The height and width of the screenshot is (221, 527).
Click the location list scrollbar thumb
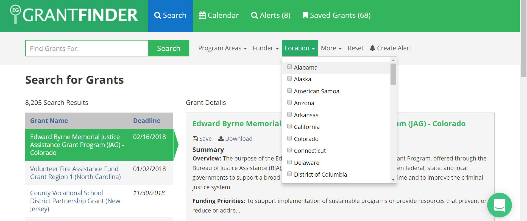coord(393,74)
